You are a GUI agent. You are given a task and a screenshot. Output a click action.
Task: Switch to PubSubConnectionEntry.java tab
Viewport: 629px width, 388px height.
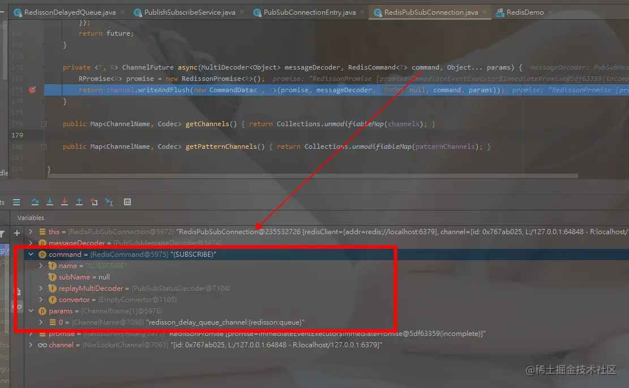coord(310,12)
